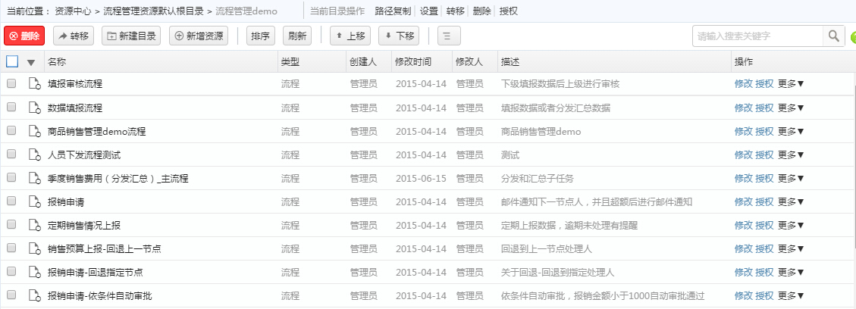Click 路径复制 in directory operations bar
The image size is (856, 309).
click(x=394, y=11)
